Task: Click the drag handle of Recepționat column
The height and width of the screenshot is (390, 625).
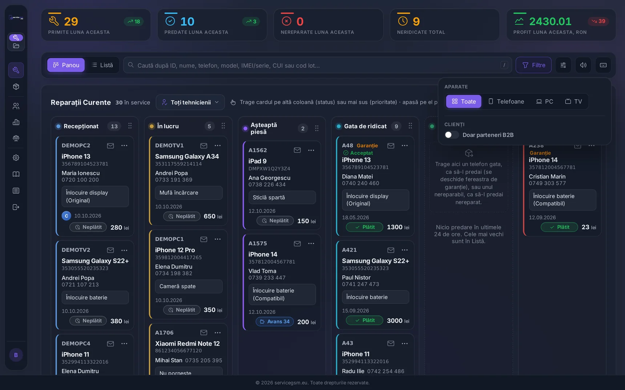Action: pos(130,126)
